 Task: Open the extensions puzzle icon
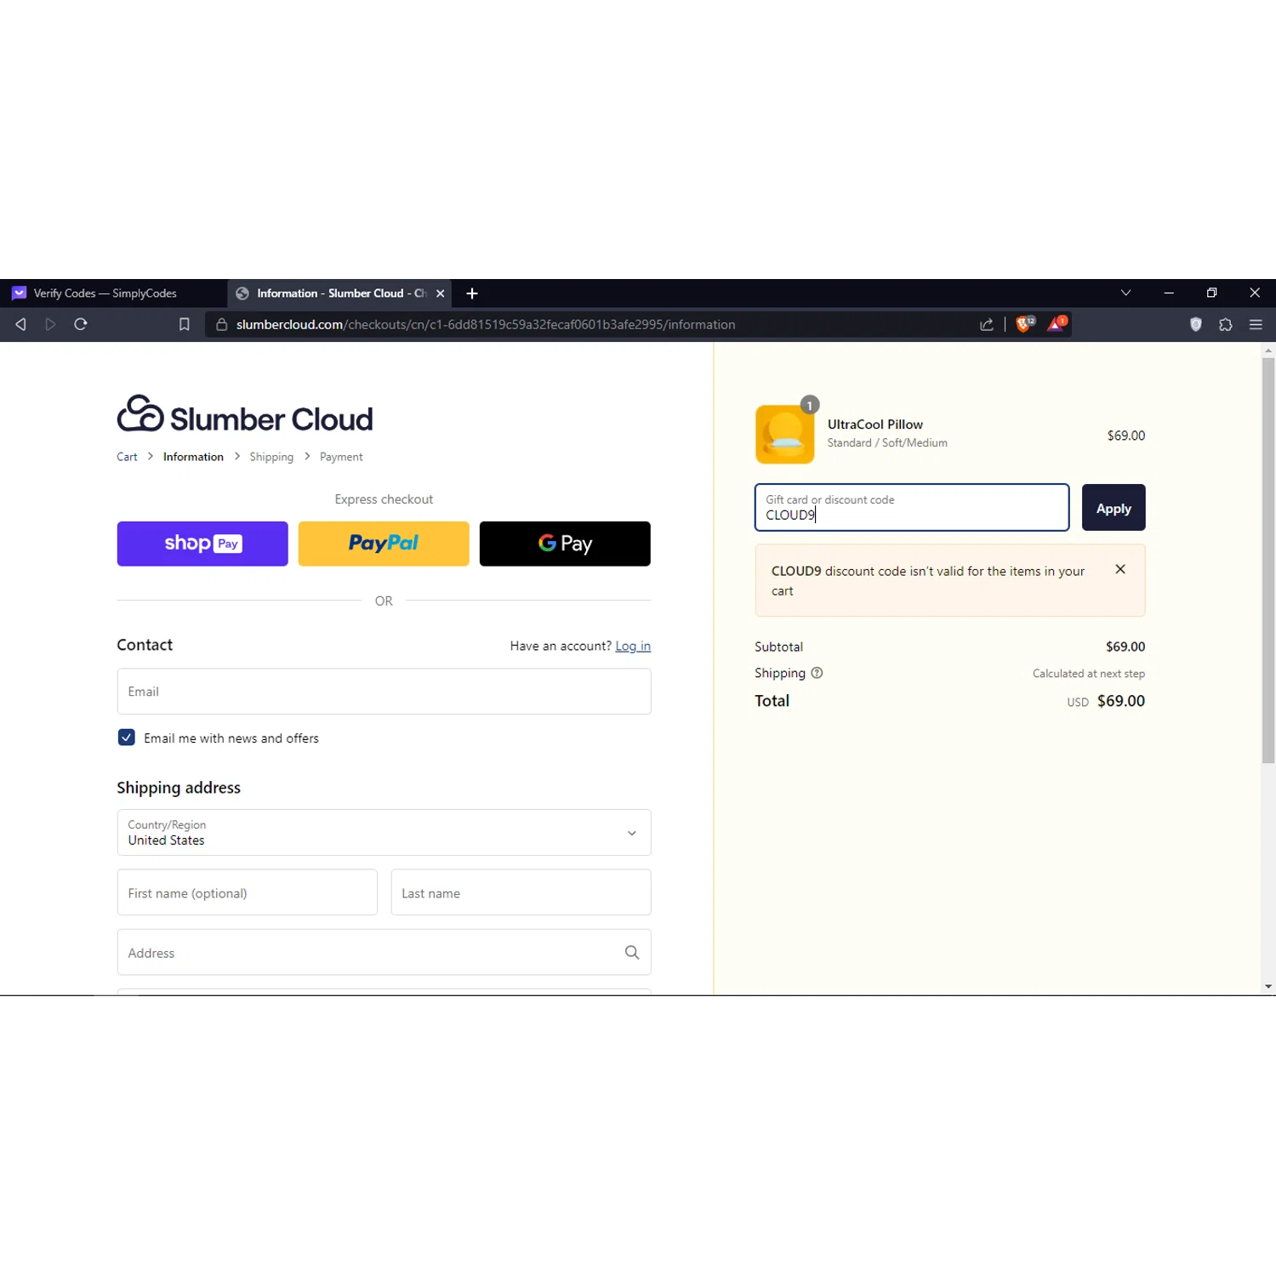pyautogui.click(x=1226, y=324)
